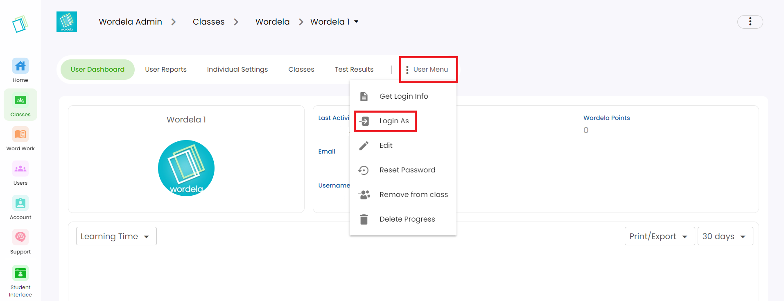Screen dimensions: 784x301
Task: Click the Wordela Points label
Action: point(607,118)
